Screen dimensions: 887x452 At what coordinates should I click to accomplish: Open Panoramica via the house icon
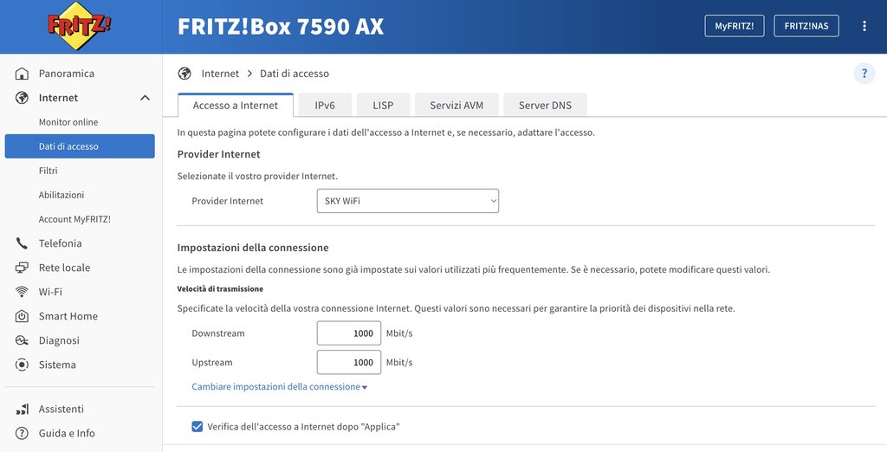[23, 74]
